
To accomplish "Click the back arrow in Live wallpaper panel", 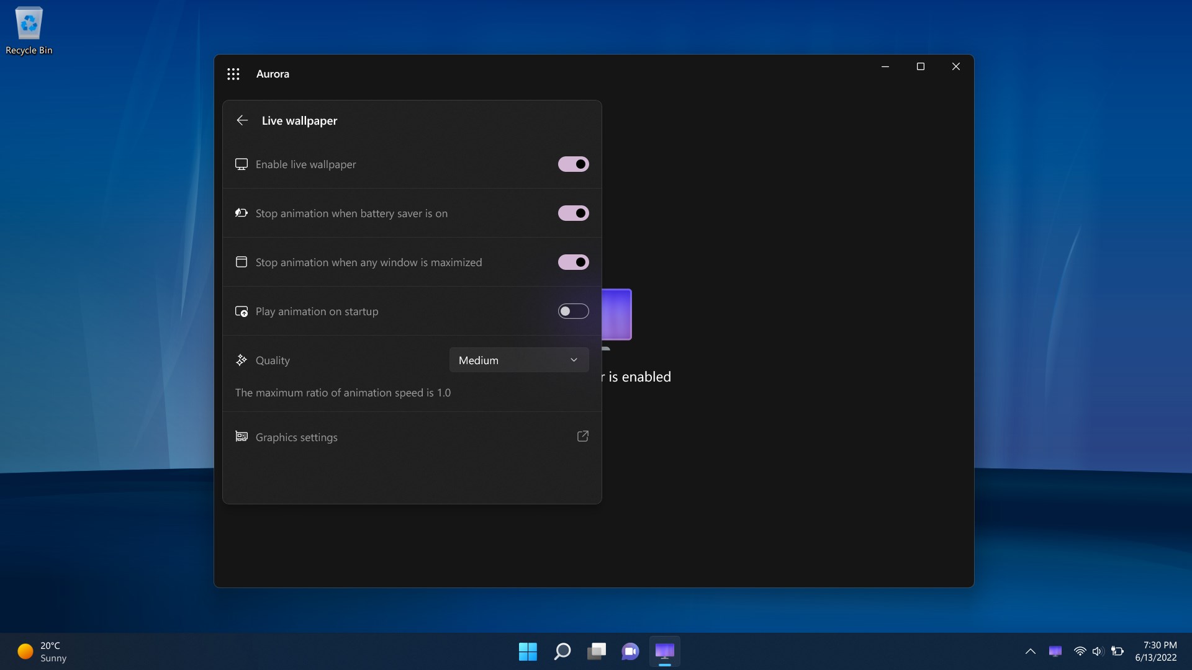I will [242, 120].
